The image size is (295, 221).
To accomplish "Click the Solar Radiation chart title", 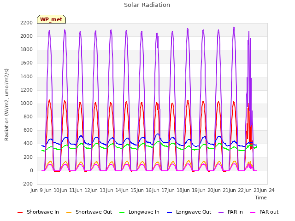I will pos(147,5).
